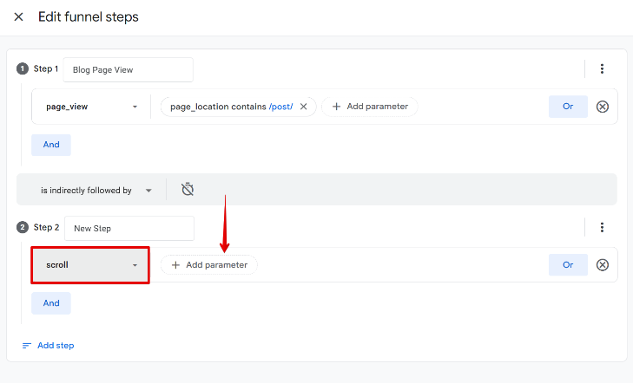The height and width of the screenshot is (383, 633).
Task: Remove the page_location parameter chip
Action: 303,107
